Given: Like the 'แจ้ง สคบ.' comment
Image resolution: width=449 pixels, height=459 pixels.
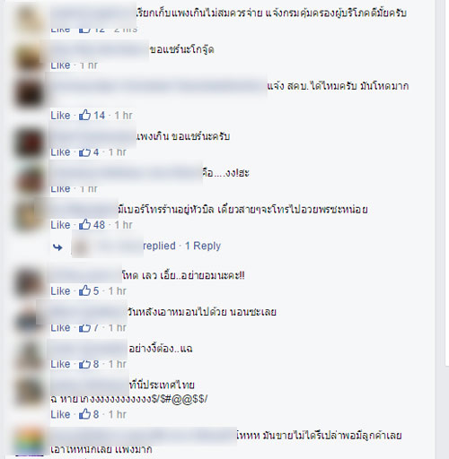Looking at the screenshot, I should (60, 116).
